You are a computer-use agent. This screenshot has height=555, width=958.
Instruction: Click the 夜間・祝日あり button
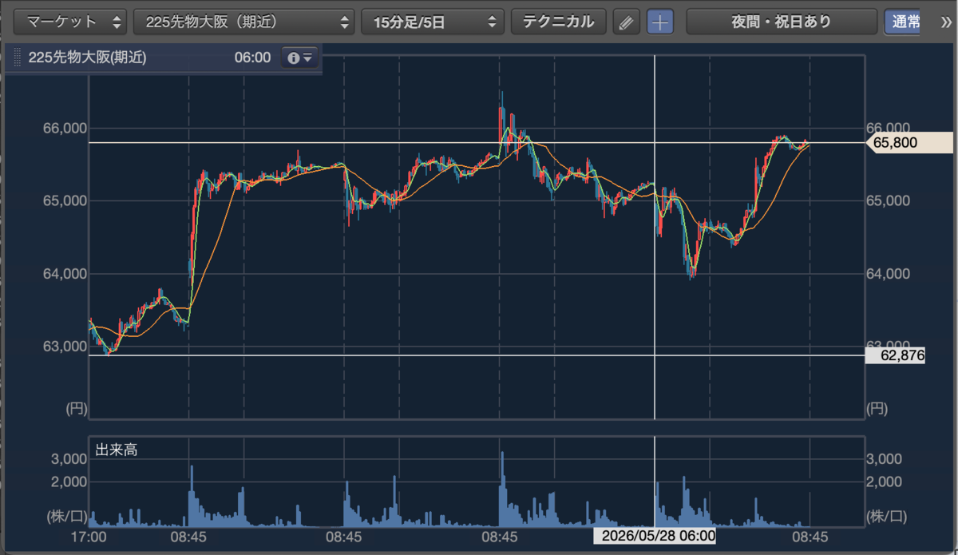pyautogui.click(x=781, y=22)
